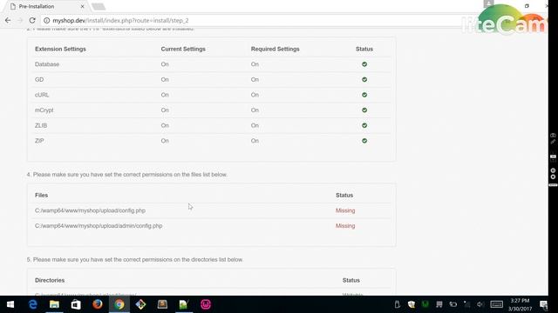The image size is (558, 313).
Task: Open the touch keyboard from tray
Action: tap(496, 304)
